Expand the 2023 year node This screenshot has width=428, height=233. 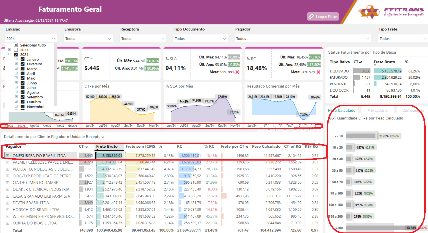[x=10, y=50]
